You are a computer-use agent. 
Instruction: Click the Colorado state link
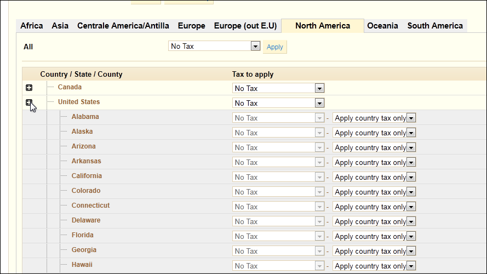tap(85, 191)
